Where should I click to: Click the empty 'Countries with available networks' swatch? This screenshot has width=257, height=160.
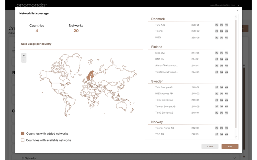click(22, 140)
